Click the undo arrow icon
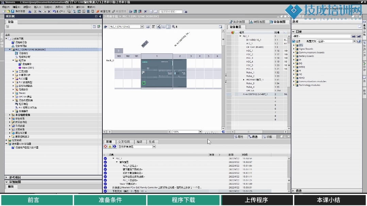Viewport: 367px width, 206px height. tap(54, 12)
